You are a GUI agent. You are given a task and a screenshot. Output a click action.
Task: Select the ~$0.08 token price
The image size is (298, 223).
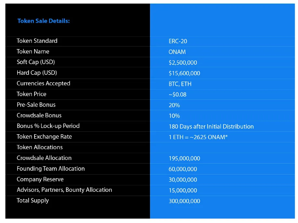[x=178, y=95]
